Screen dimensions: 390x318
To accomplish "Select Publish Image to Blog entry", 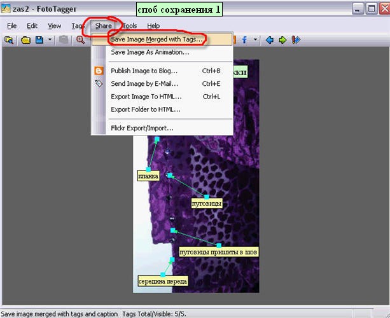I will pyautogui.click(x=162, y=71).
